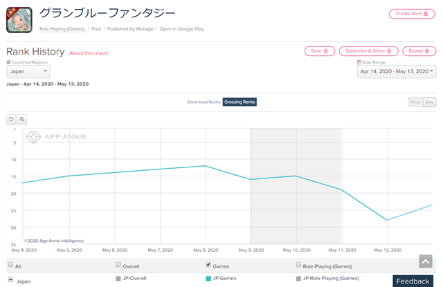Open the About this report link
This screenshot has width=443, height=287.
click(89, 53)
